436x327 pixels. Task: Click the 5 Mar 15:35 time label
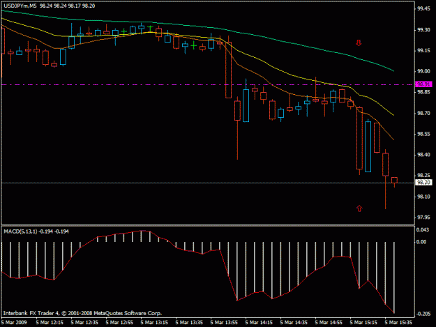pos(398,322)
